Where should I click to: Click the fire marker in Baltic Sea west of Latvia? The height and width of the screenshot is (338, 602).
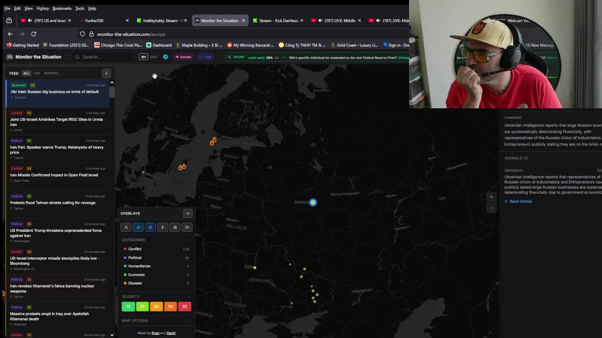182,167
